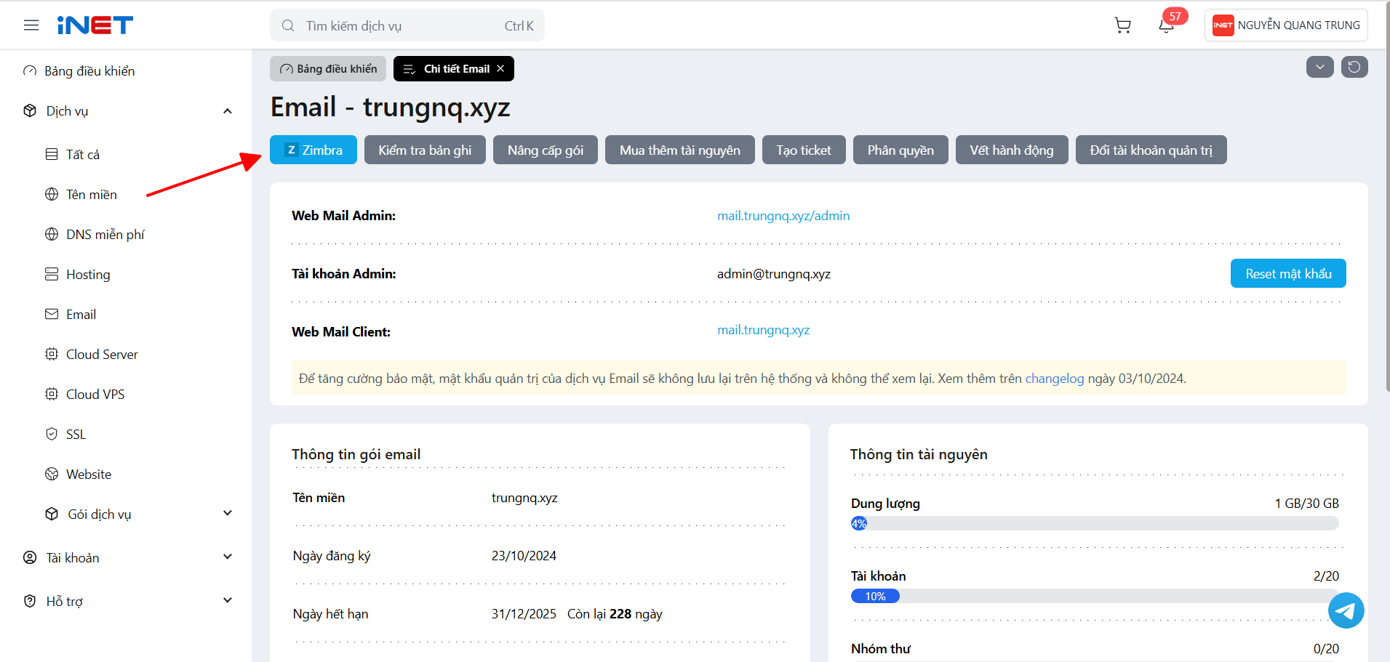This screenshot has height=662, width=1390.
Task: Select the Chi tiết Email tab
Action: point(454,68)
